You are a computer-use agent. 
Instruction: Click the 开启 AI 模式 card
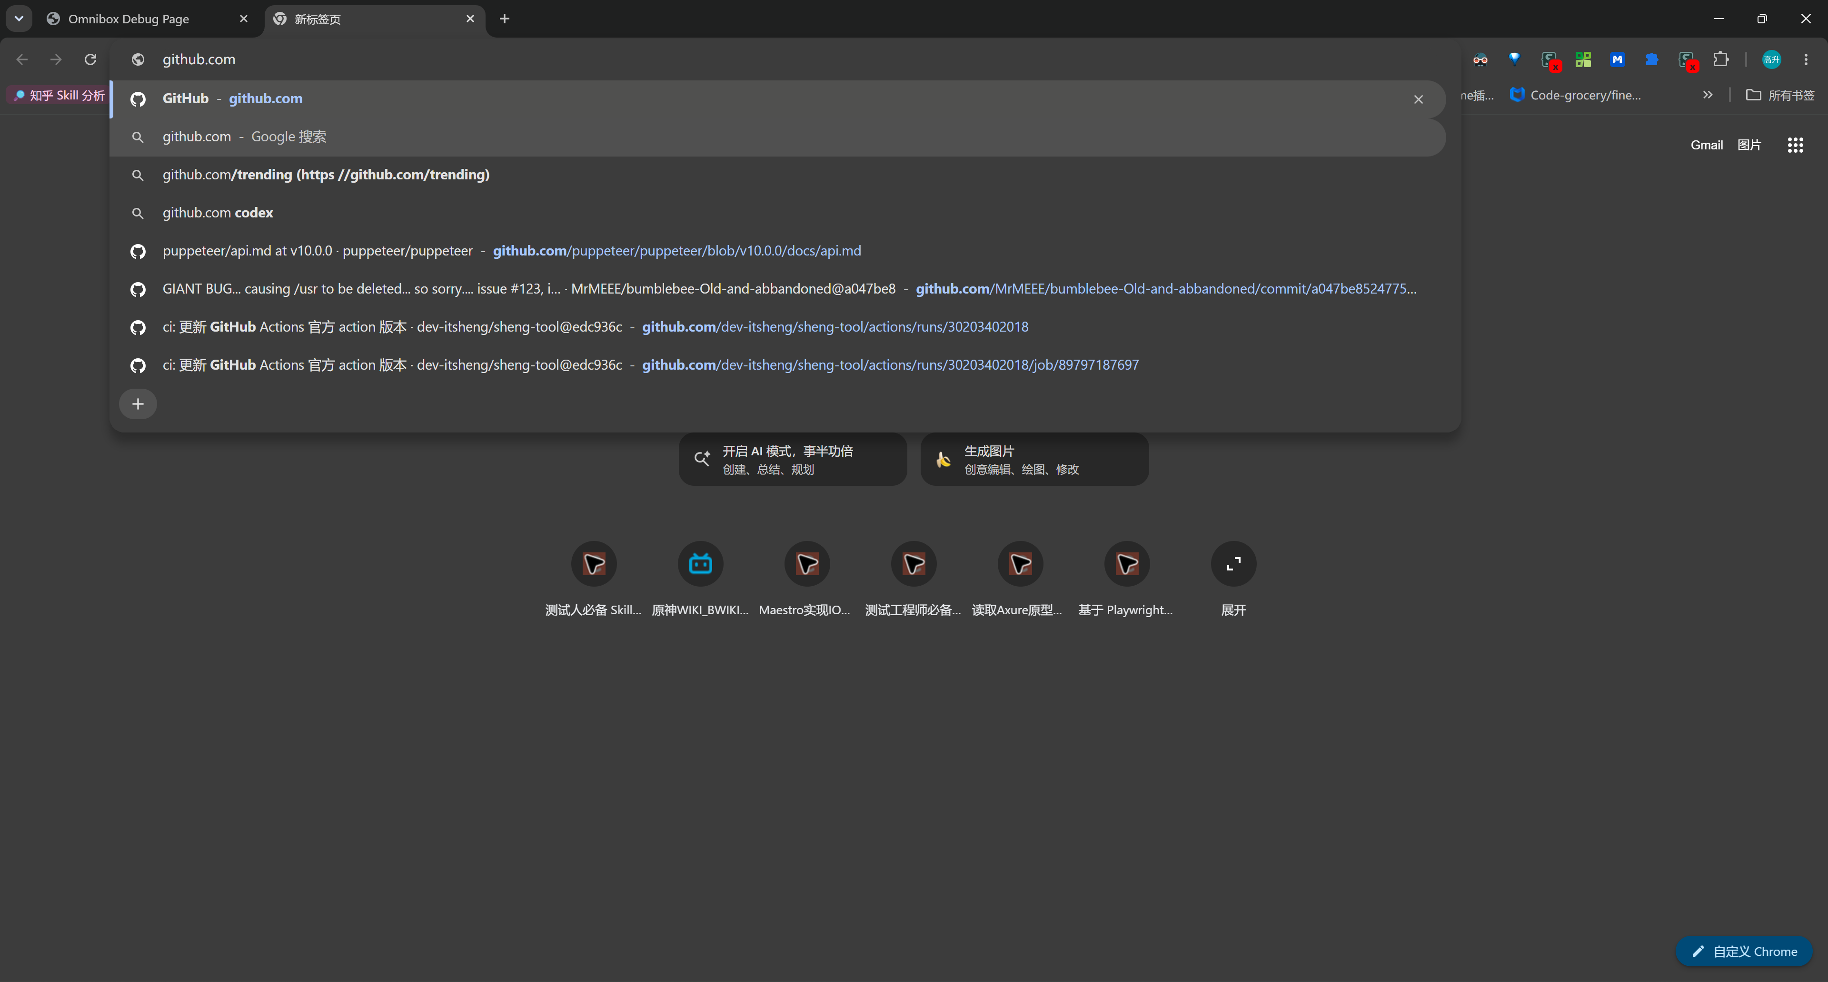(793, 460)
